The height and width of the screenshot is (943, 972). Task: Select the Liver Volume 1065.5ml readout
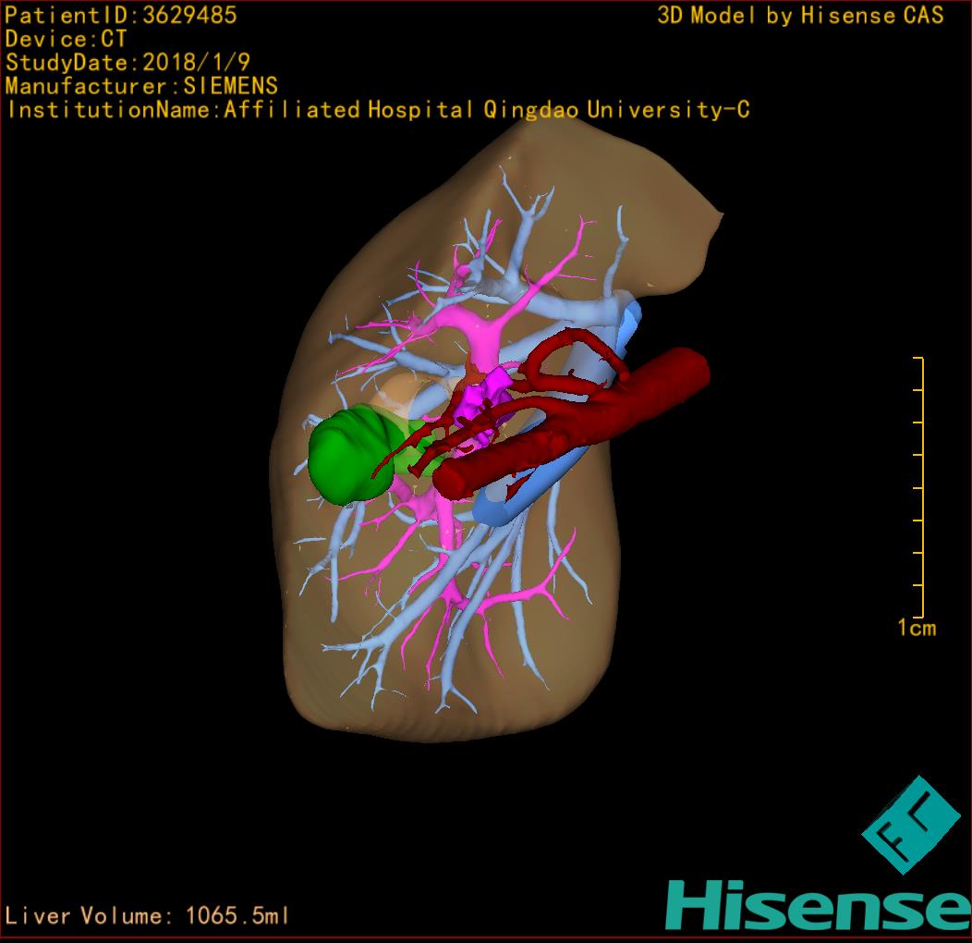tap(148, 916)
